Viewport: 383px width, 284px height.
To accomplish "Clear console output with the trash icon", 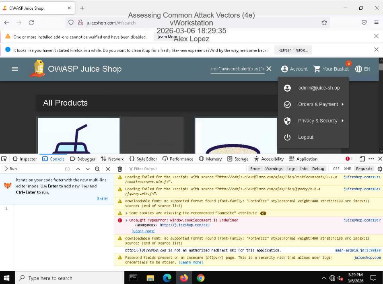I will click(x=119, y=169).
